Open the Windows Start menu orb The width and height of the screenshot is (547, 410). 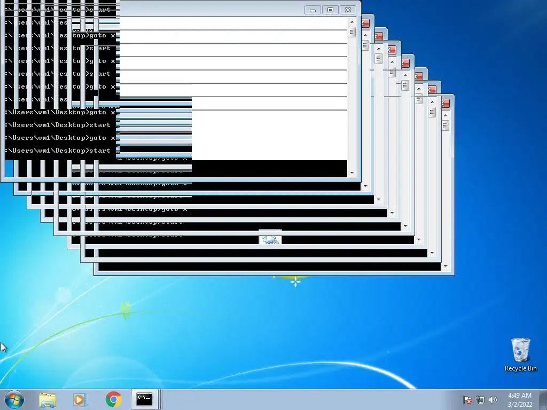14,399
